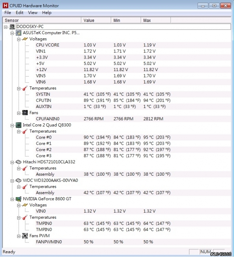Open the Edit menu
The height and width of the screenshot is (257, 234).
coord(19,13)
